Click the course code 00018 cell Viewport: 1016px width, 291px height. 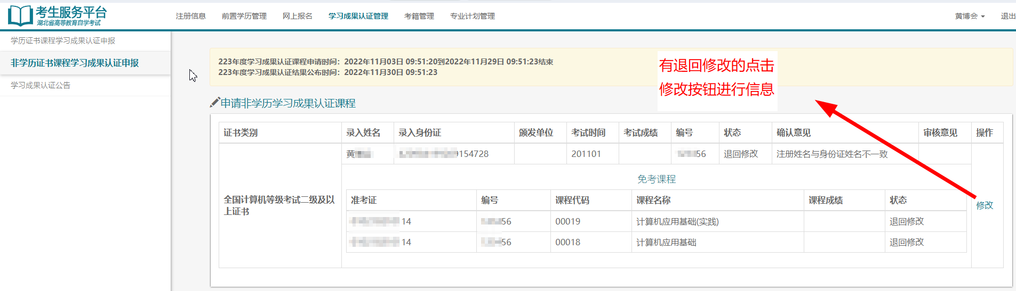click(567, 242)
